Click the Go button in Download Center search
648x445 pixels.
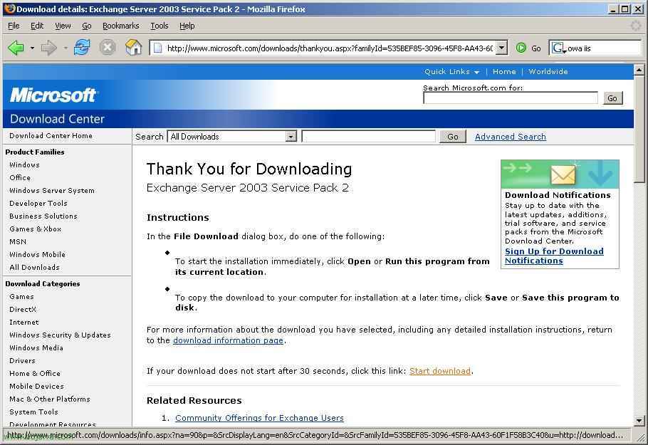pyautogui.click(x=452, y=137)
